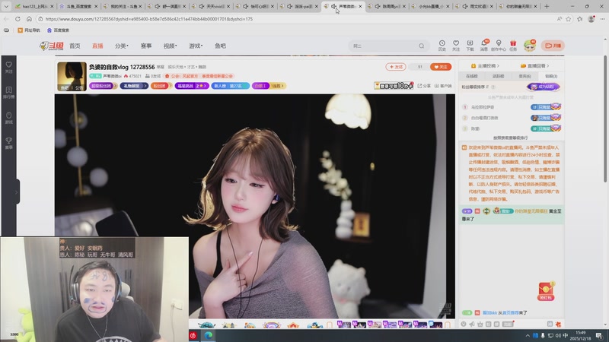Open 游戏 in left sidebar
Screen dimensions: 609x342
8,118
